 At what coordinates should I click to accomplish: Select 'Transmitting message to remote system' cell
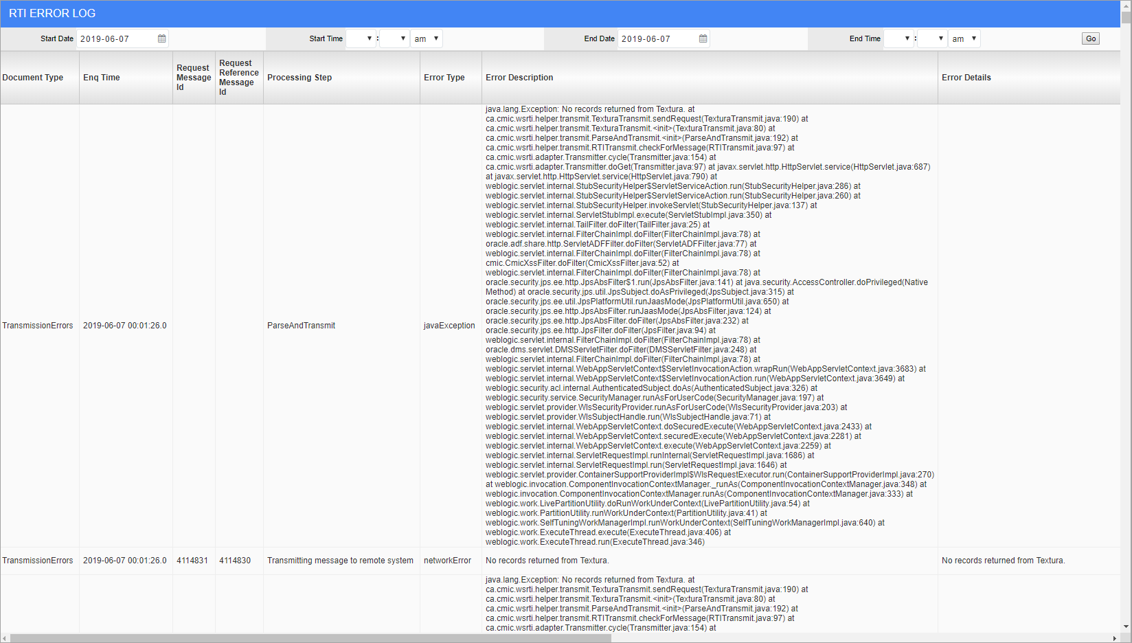(340, 561)
